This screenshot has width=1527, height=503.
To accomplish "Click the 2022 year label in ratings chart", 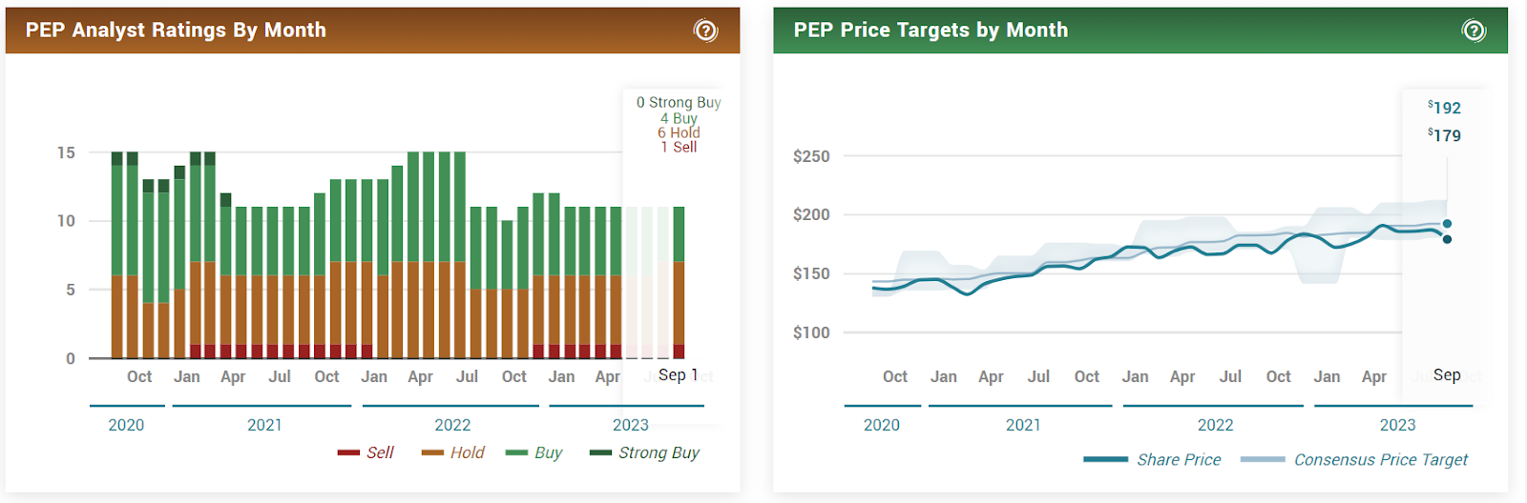I will 452,425.
